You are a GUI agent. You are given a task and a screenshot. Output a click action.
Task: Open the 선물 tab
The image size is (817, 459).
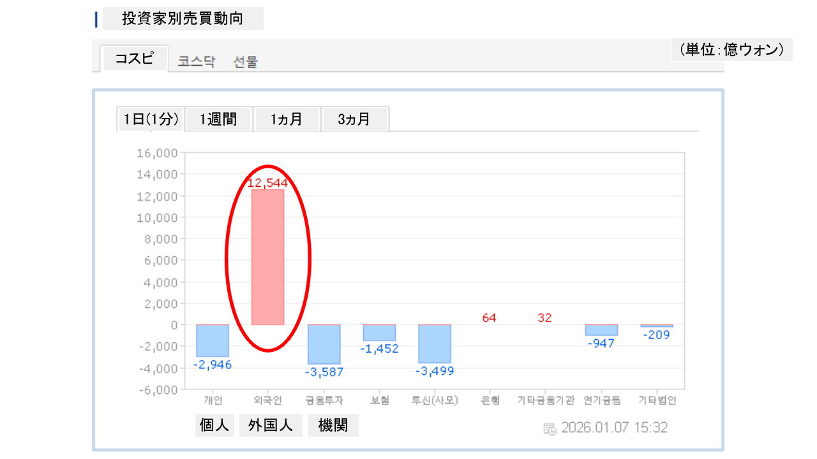246,62
